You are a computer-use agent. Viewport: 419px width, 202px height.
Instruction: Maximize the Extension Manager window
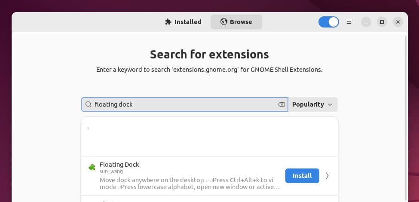click(x=382, y=22)
